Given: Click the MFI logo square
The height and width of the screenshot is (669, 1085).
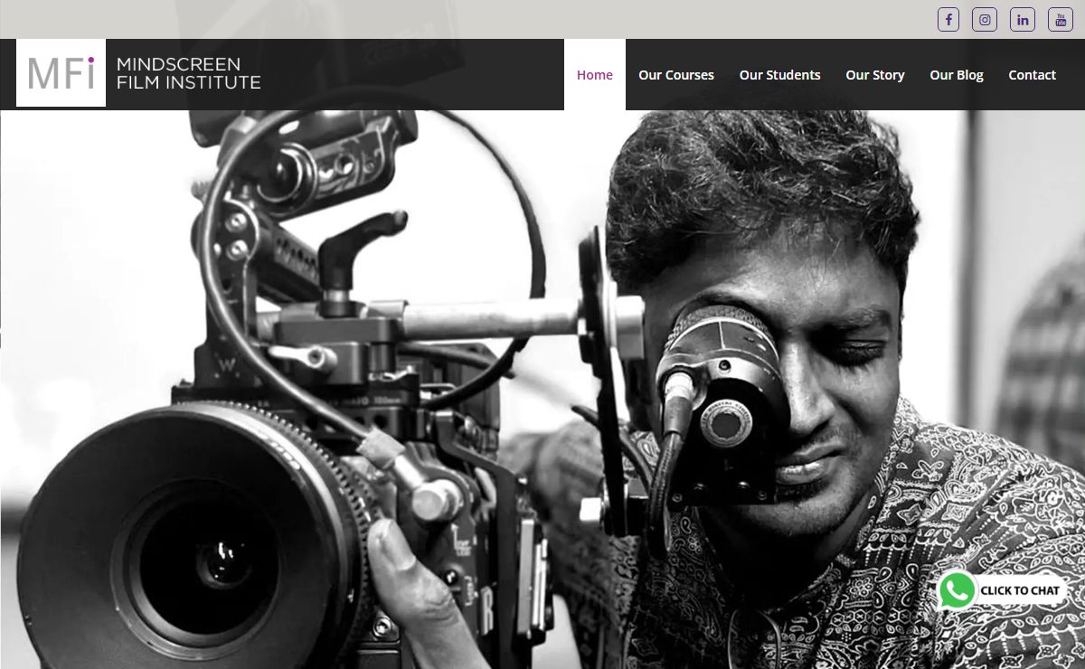Looking at the screenshot, I should (x=61, y=73).
